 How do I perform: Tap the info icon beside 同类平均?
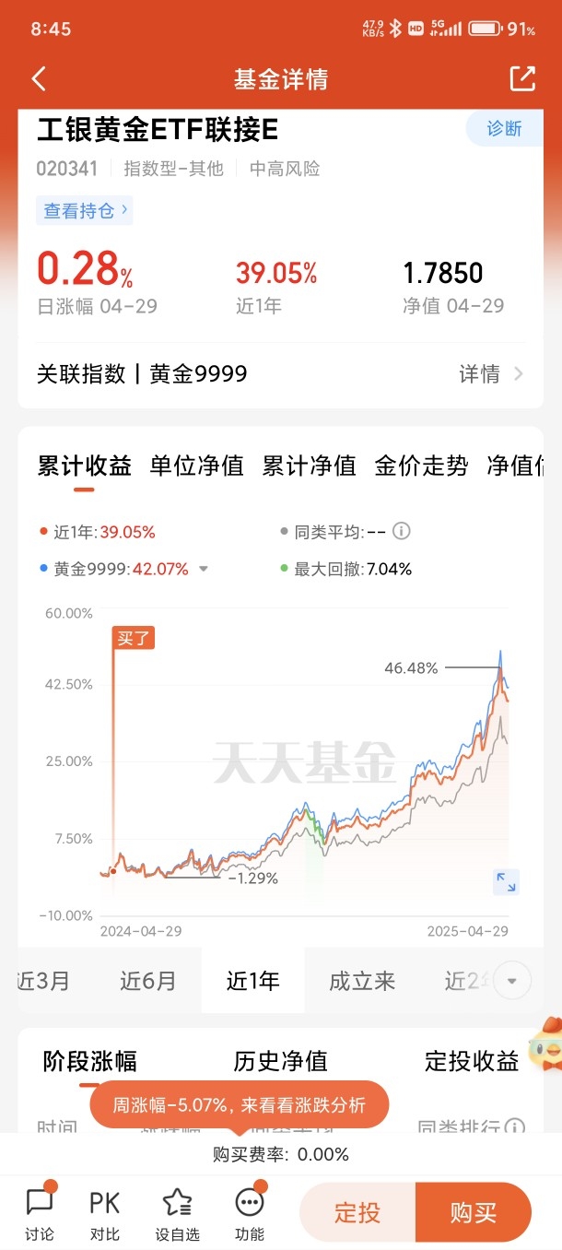pos(402,531)
